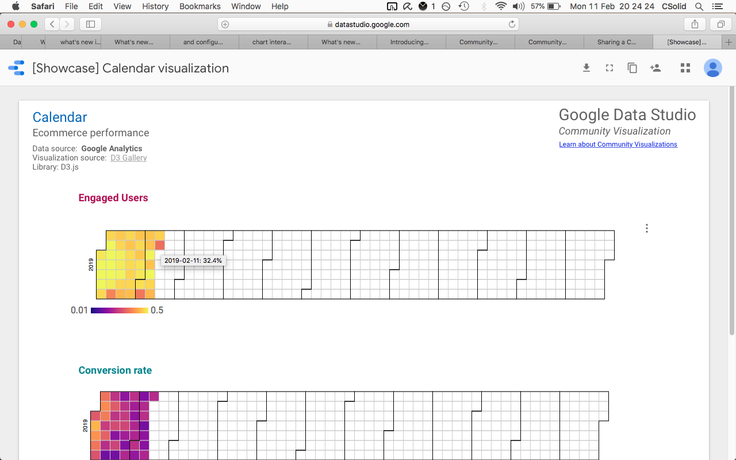Open the Window menu

[x=246, y=6]
